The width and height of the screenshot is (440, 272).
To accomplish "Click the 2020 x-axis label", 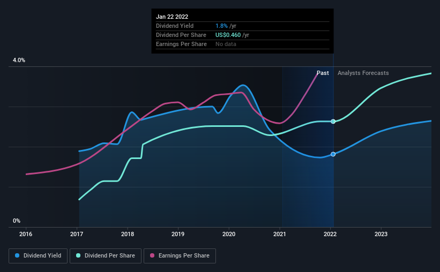I will 229,234.
